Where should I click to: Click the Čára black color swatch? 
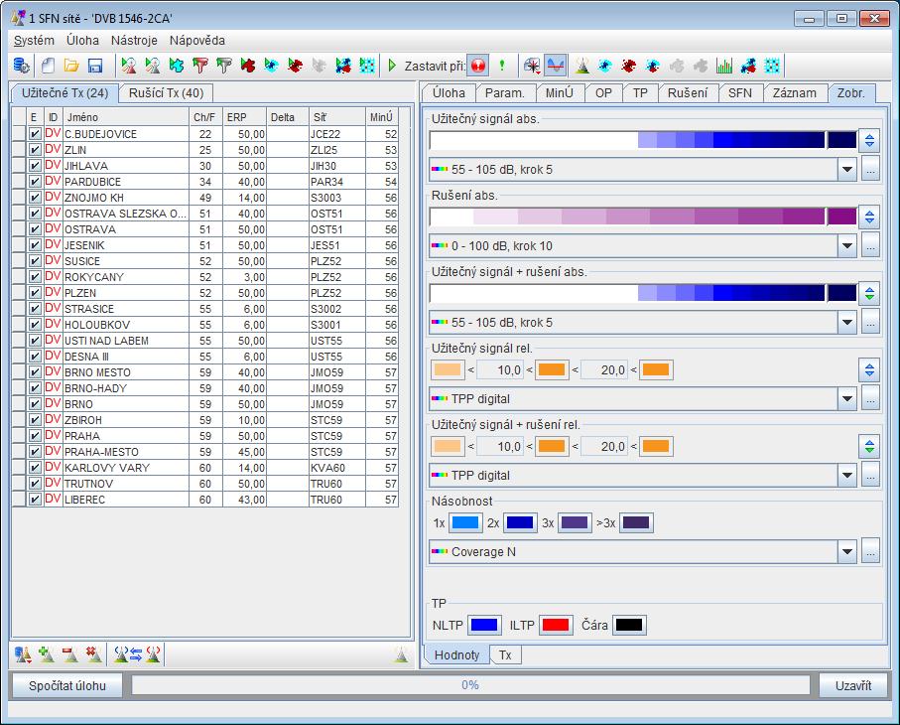coord(629,625)
